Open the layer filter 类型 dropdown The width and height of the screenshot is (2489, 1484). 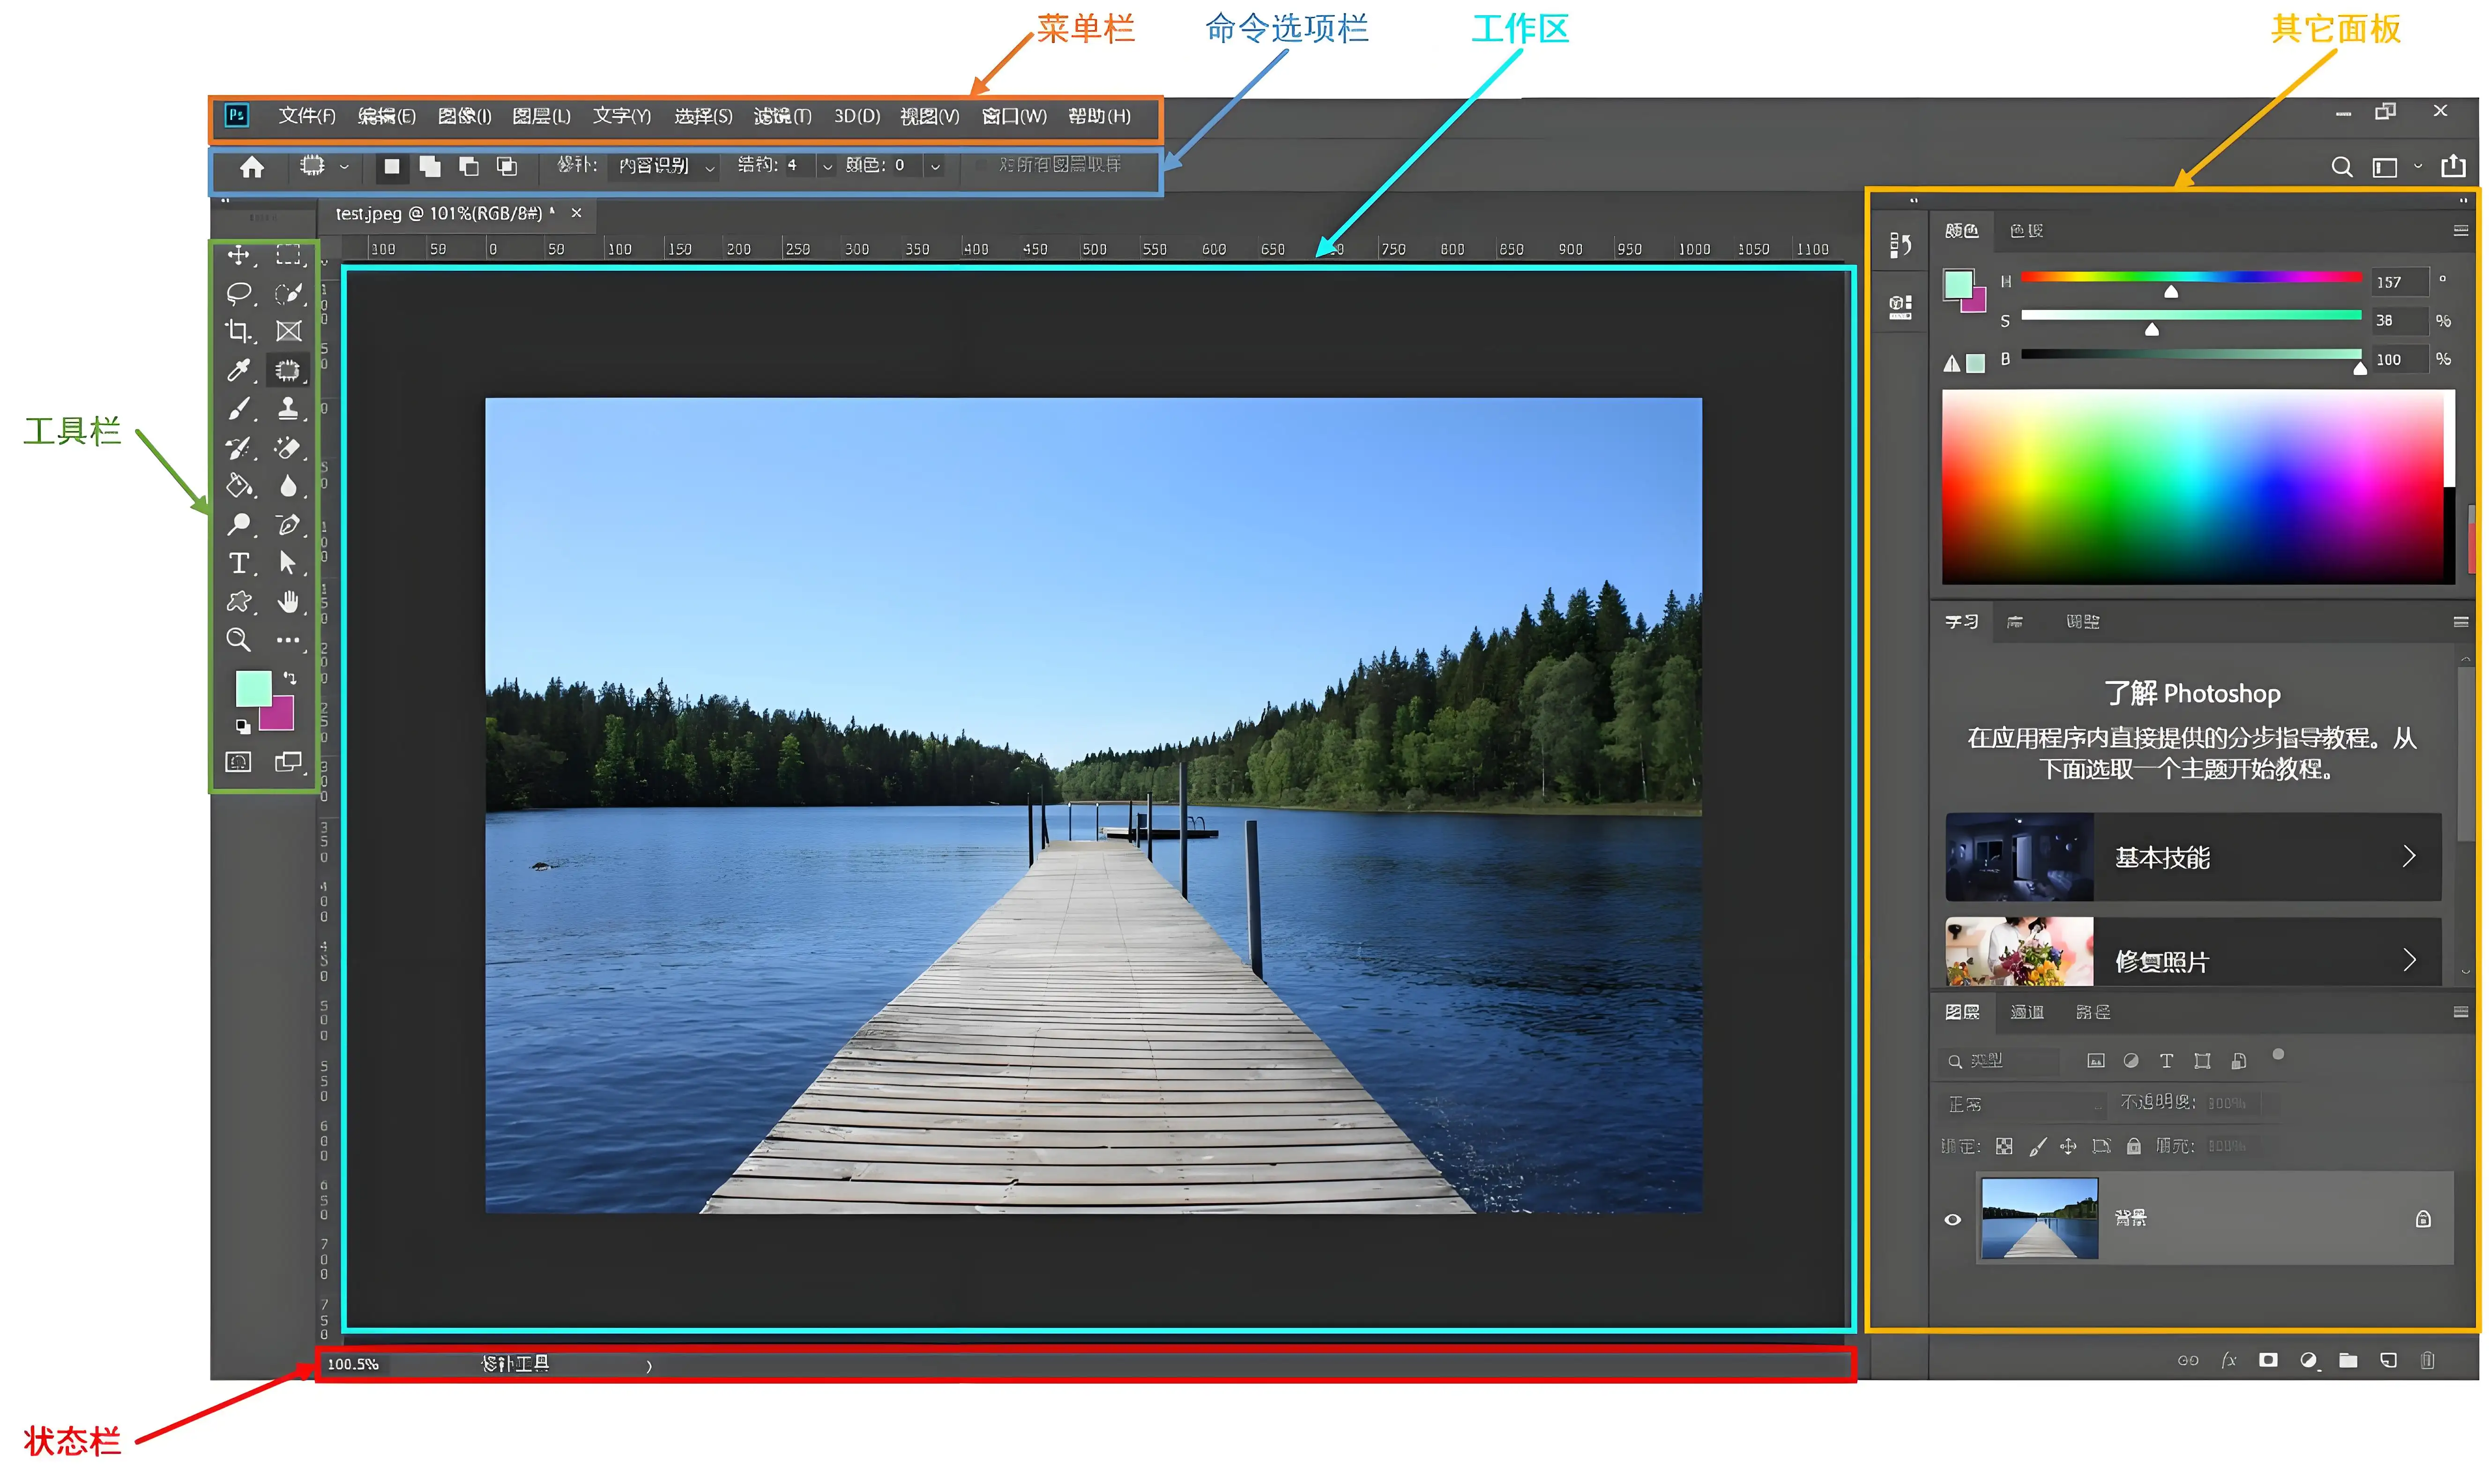coord(1999,1061)
